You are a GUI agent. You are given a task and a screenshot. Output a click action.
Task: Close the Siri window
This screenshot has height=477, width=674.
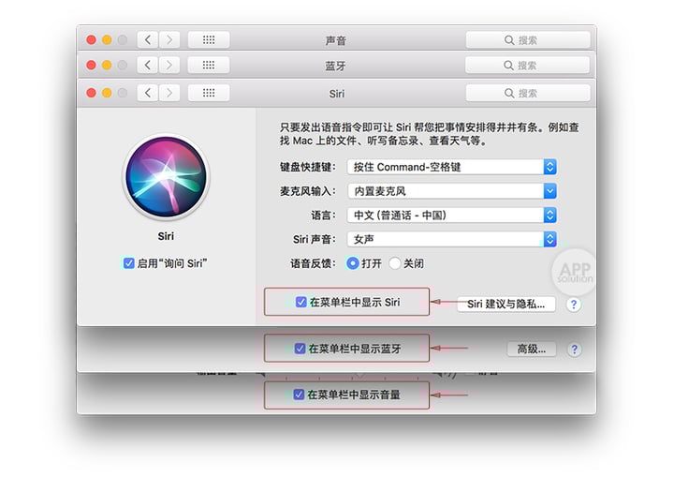(91, 93)
